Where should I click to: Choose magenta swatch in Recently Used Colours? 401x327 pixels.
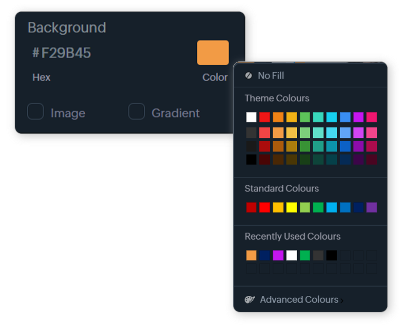pos(278,255)
